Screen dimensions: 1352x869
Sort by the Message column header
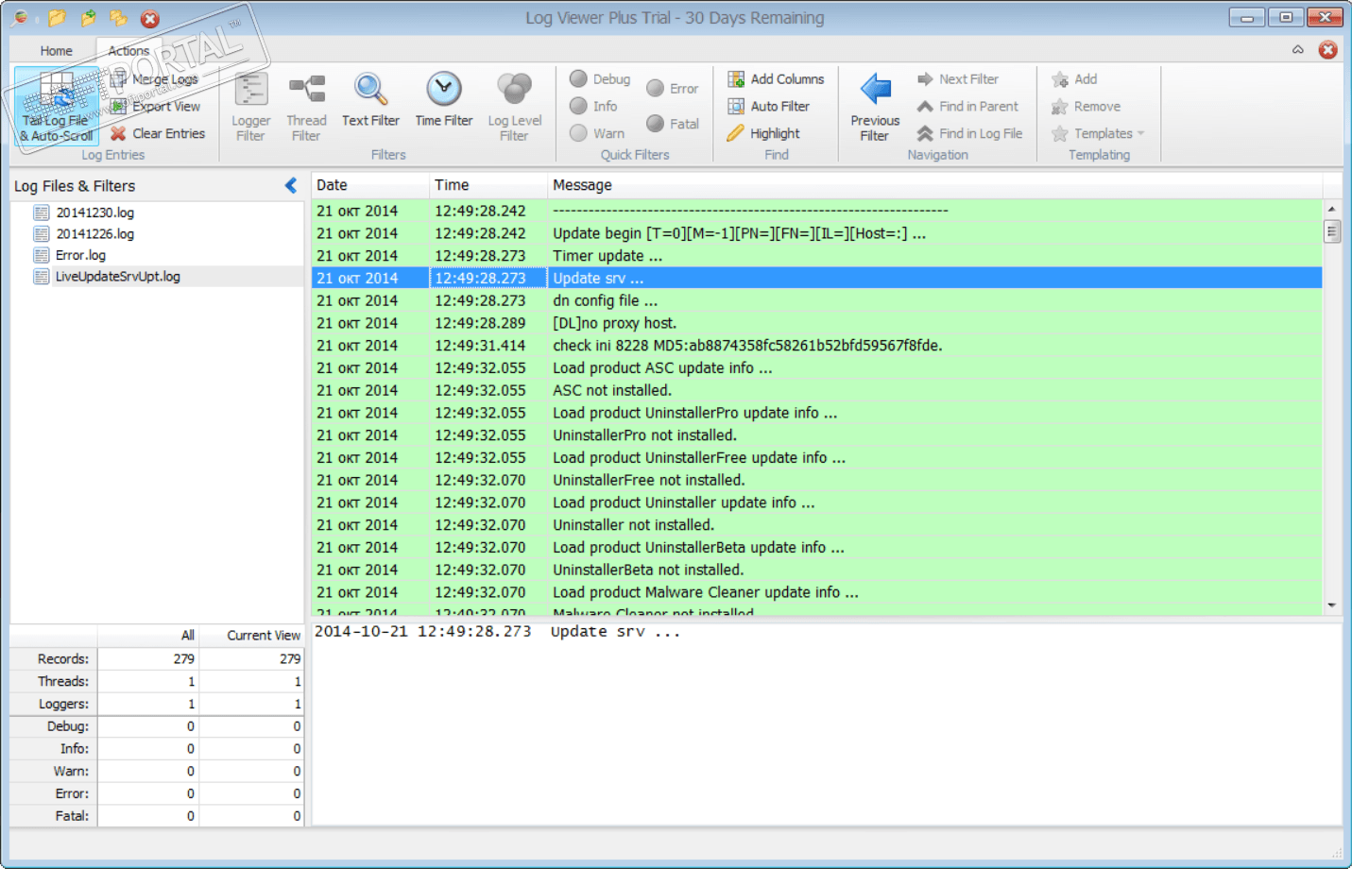(x=582, y=185)
